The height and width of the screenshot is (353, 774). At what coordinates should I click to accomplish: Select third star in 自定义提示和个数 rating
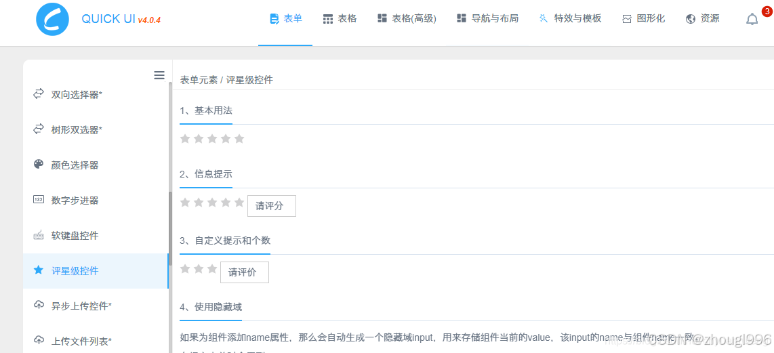(212, 269)
